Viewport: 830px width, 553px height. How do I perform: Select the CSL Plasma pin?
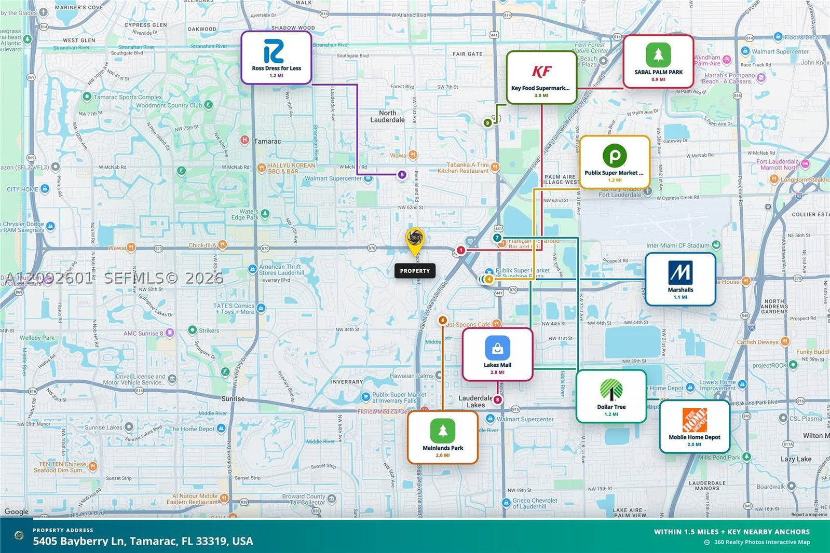tap(783, 418)
